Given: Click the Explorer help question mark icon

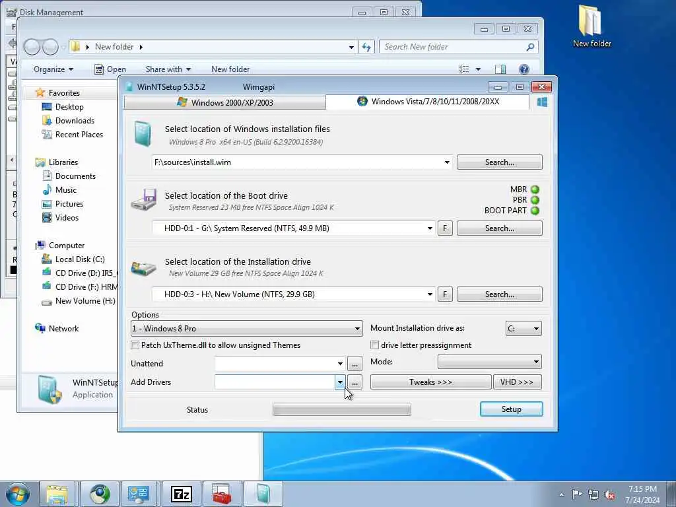Looking at the screenshot, I should tap(524, 69).
